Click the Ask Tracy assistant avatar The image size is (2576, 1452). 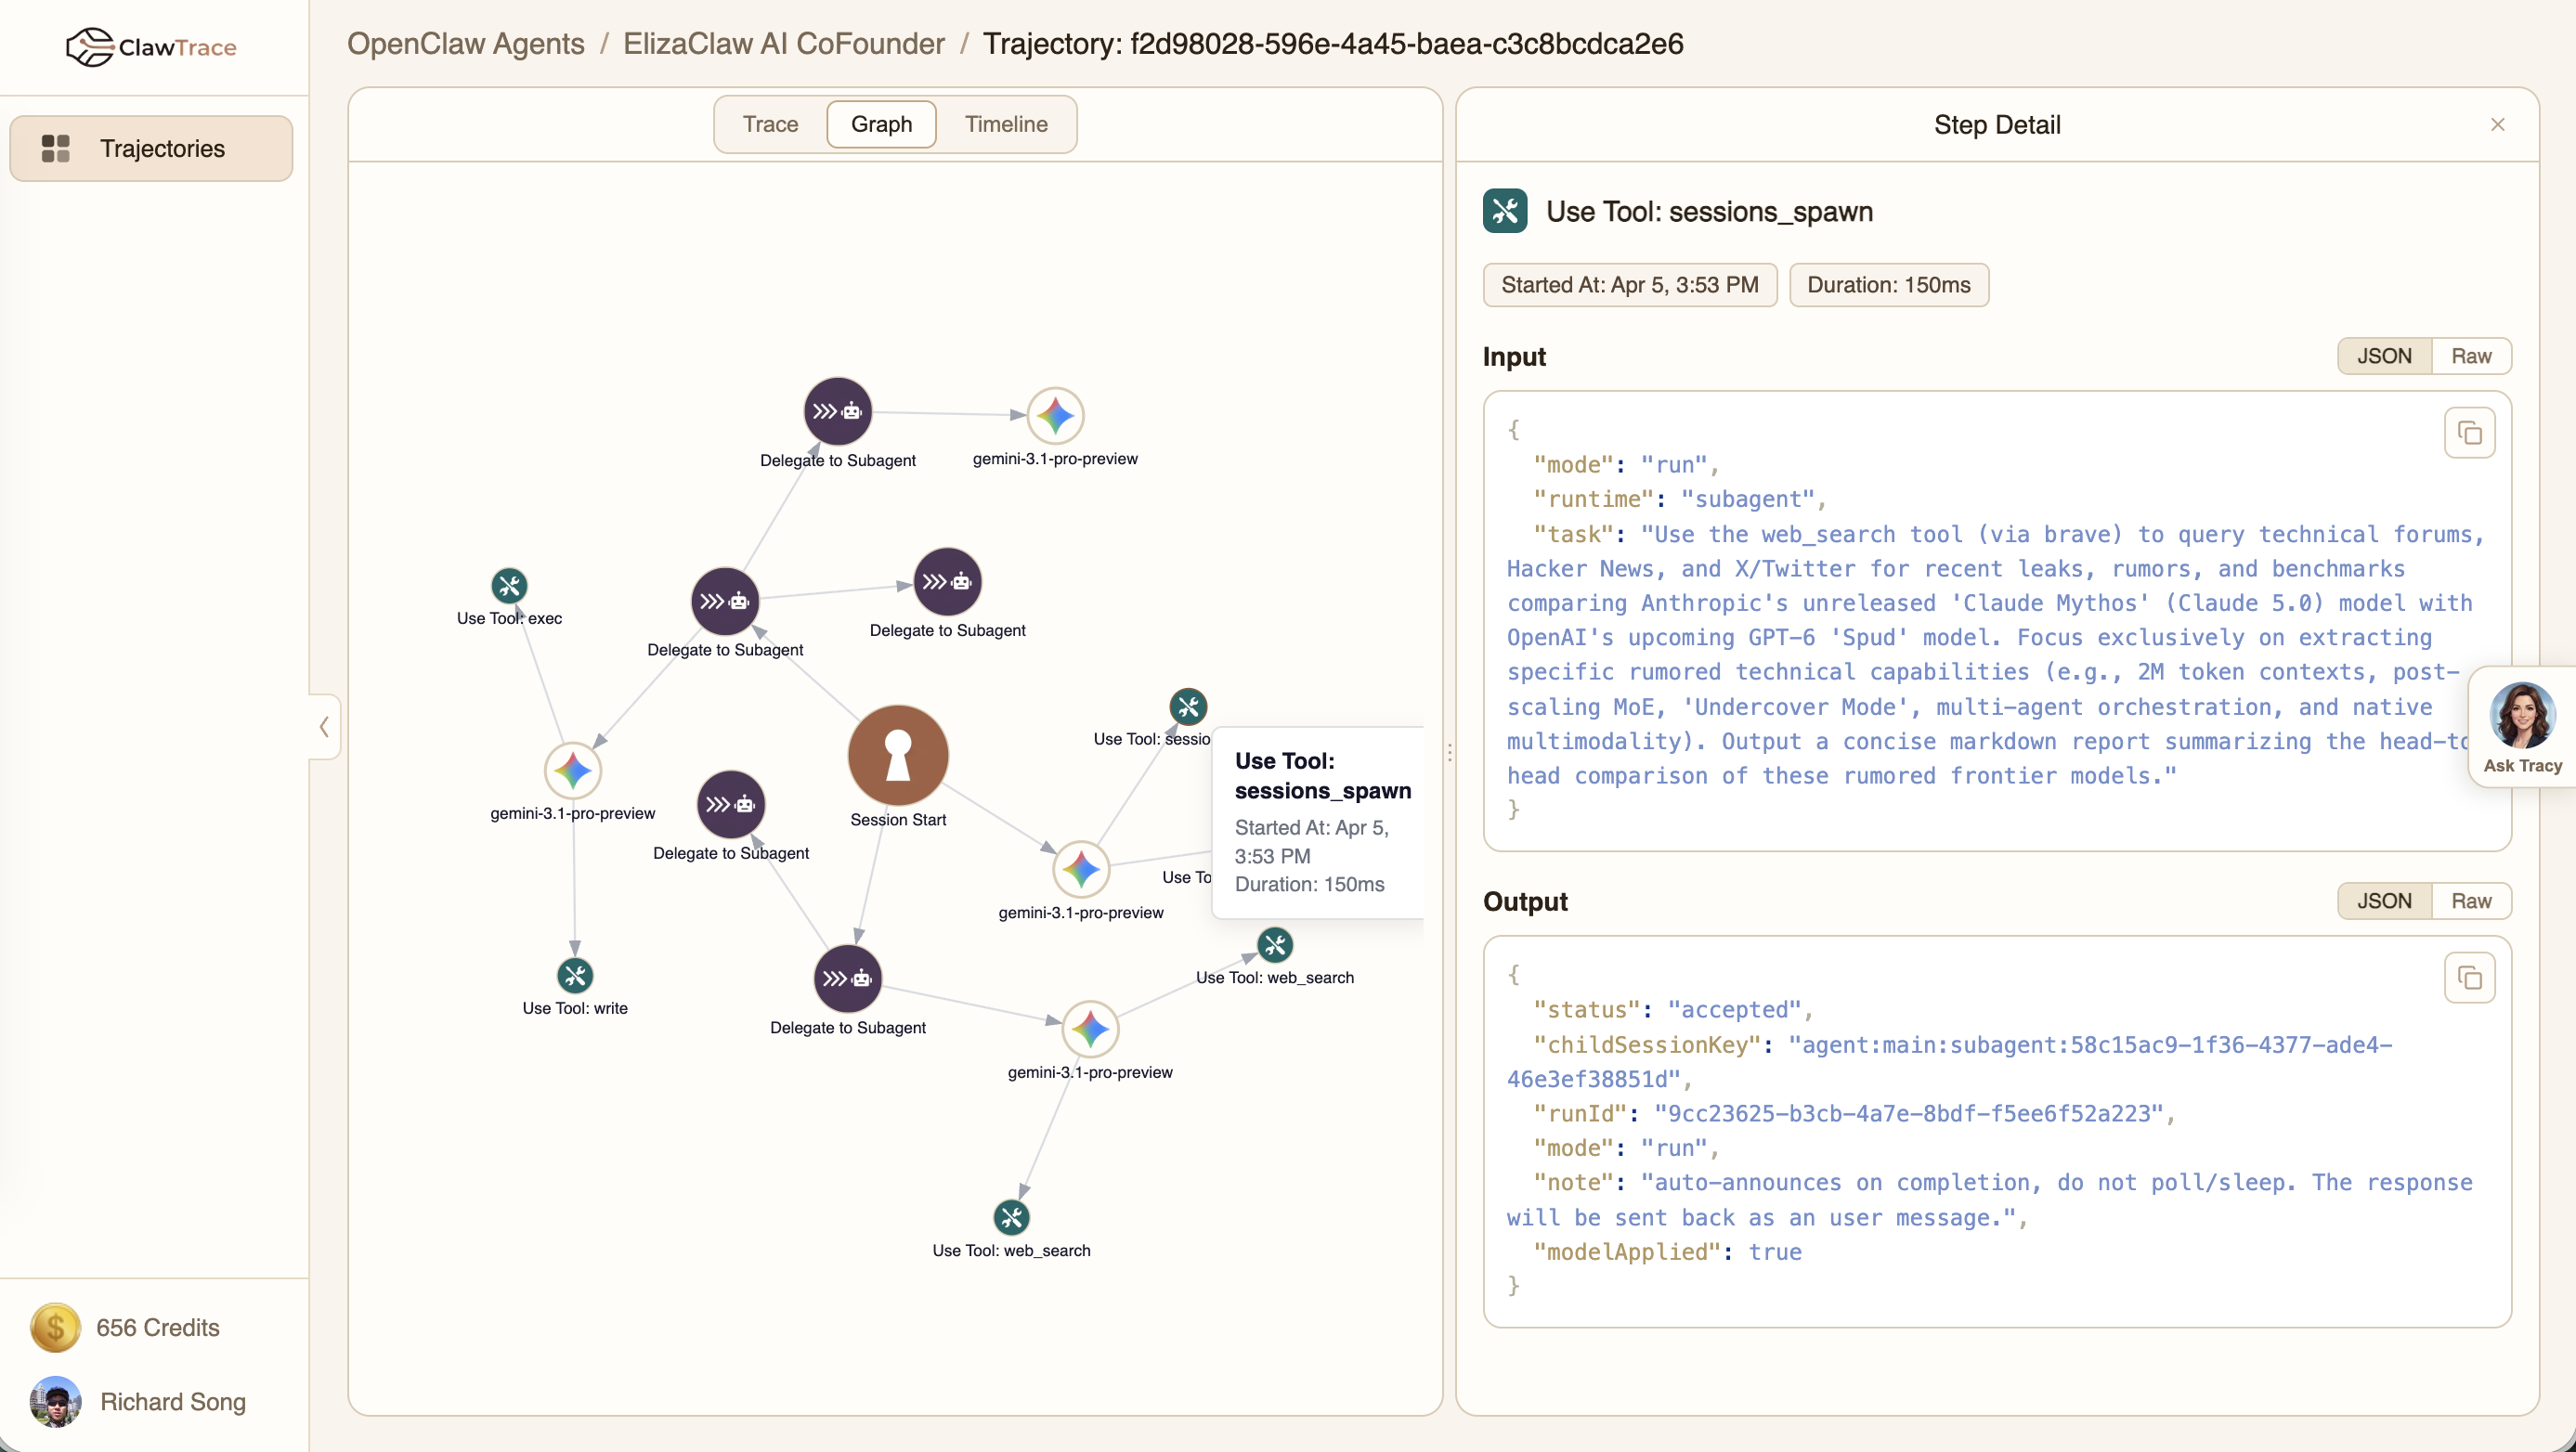click(x=2522, y=716)
